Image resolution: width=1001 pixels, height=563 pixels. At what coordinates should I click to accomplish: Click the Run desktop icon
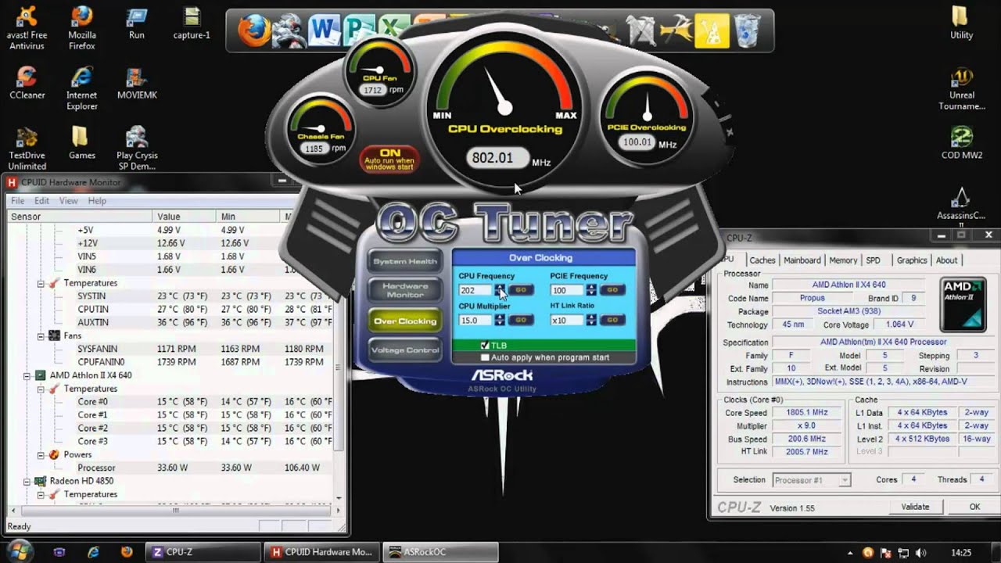[137, 23]
